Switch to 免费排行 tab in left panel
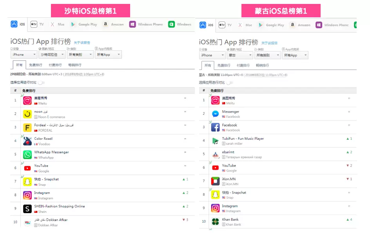This screenshot has width=370, height=234. coord(35,65)
